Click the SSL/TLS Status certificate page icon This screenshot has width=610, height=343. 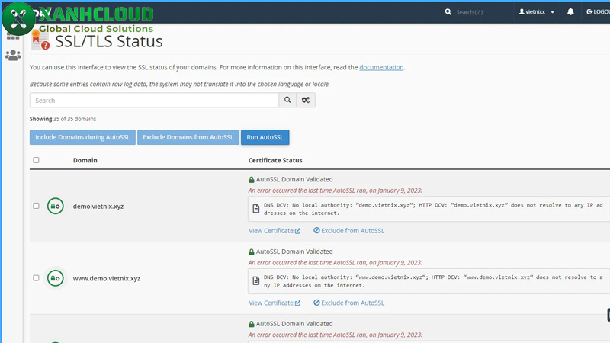pos(40,41)
